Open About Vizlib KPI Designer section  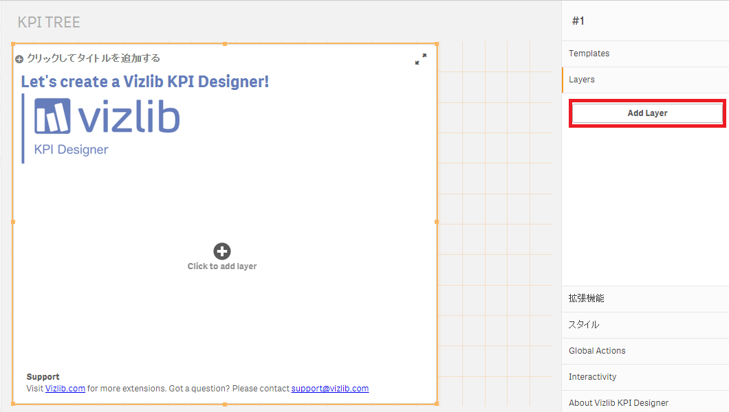[645, 402]
